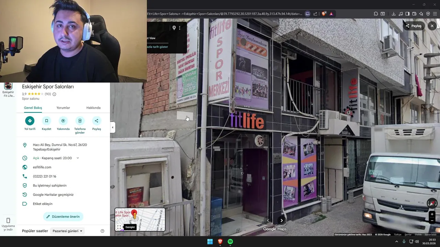Image resolution: width=440 pixels, height=247 pixels.
Task: Click the Kaydet bookmark icon
Action: pos(46,121)
